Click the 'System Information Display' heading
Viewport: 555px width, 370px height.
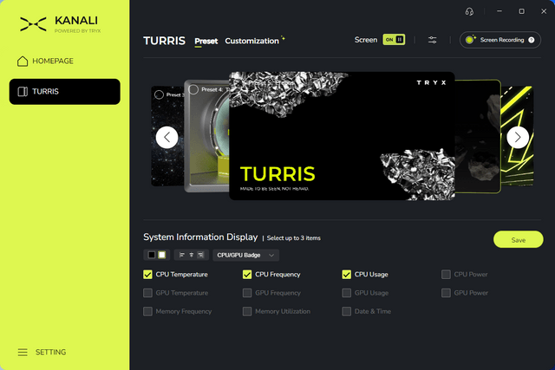coord(200,237)
